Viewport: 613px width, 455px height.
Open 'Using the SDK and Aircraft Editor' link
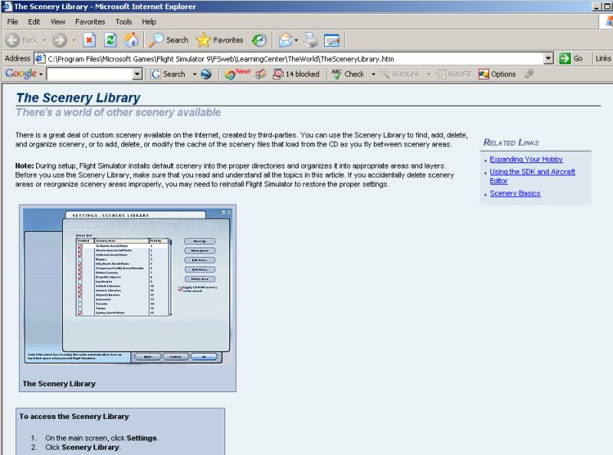coord(532,176)
